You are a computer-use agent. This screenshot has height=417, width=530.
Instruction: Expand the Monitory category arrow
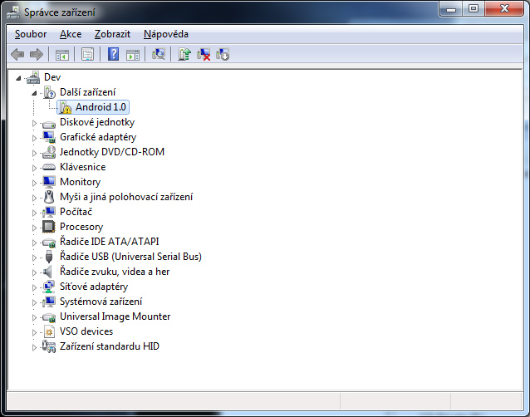pyautogui.click(x=34, y=183)
